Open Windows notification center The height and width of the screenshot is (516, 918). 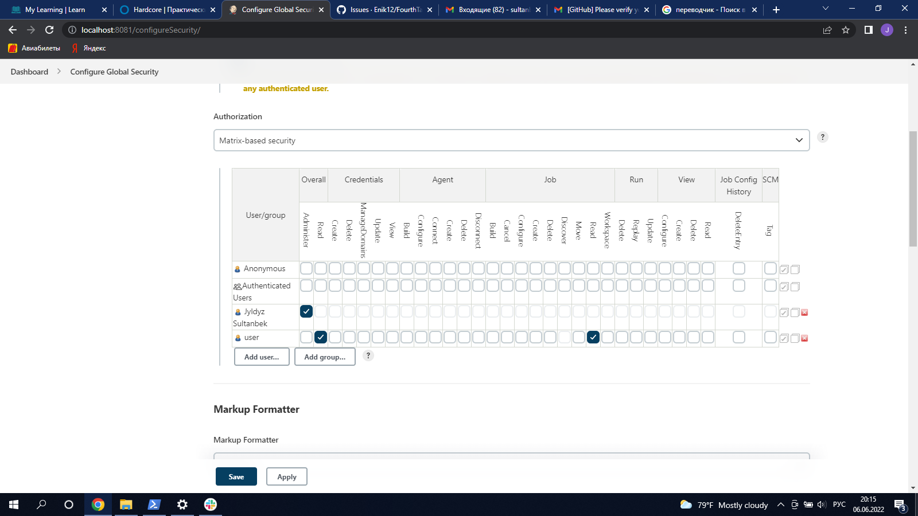pyautogui.click(x=900, y=505)
